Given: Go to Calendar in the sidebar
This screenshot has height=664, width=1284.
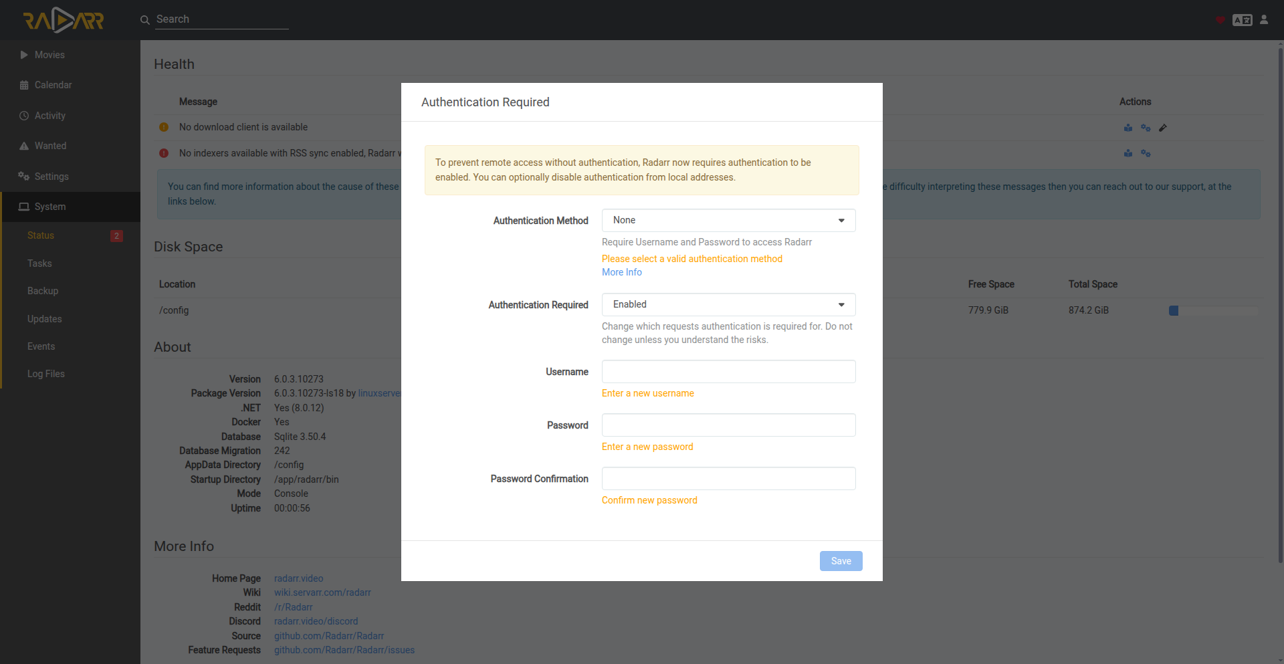Looking at the screenshot, I should point(53,85).
